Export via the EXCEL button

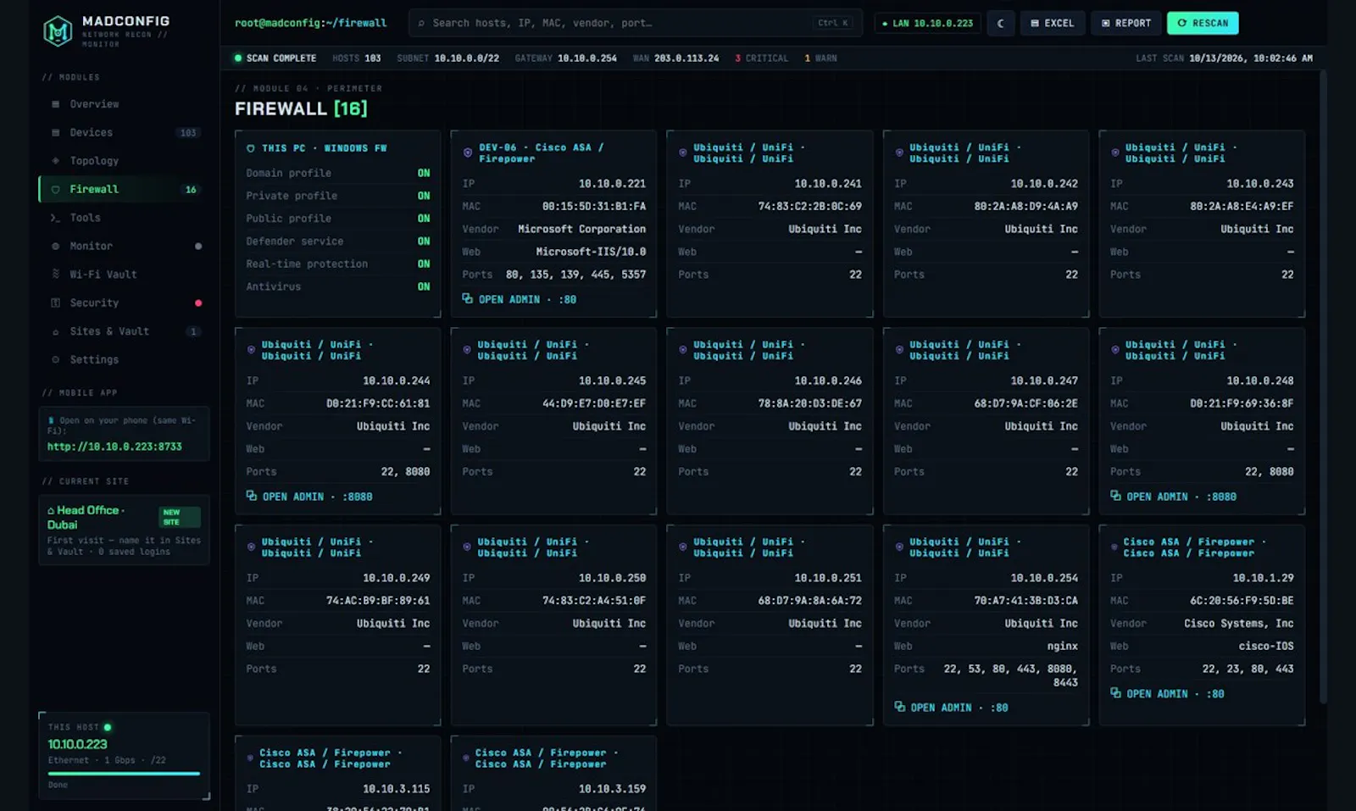pyautogui.click(x=1052, y=23)
